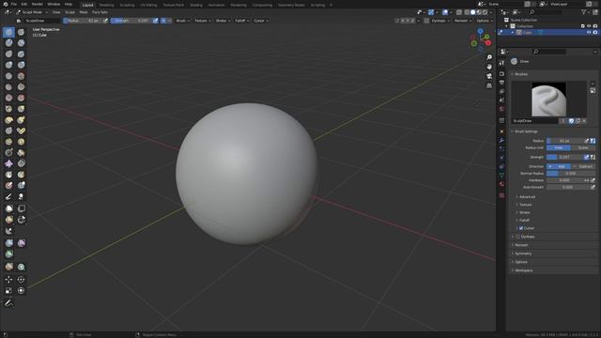Toggle visibility eye of Cube in outliner
The width and height of the screenshot is (601, 338).
click(589, 33)
